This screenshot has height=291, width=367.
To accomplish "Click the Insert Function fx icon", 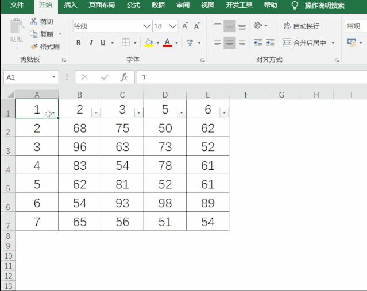I will (x=124, y=77).
